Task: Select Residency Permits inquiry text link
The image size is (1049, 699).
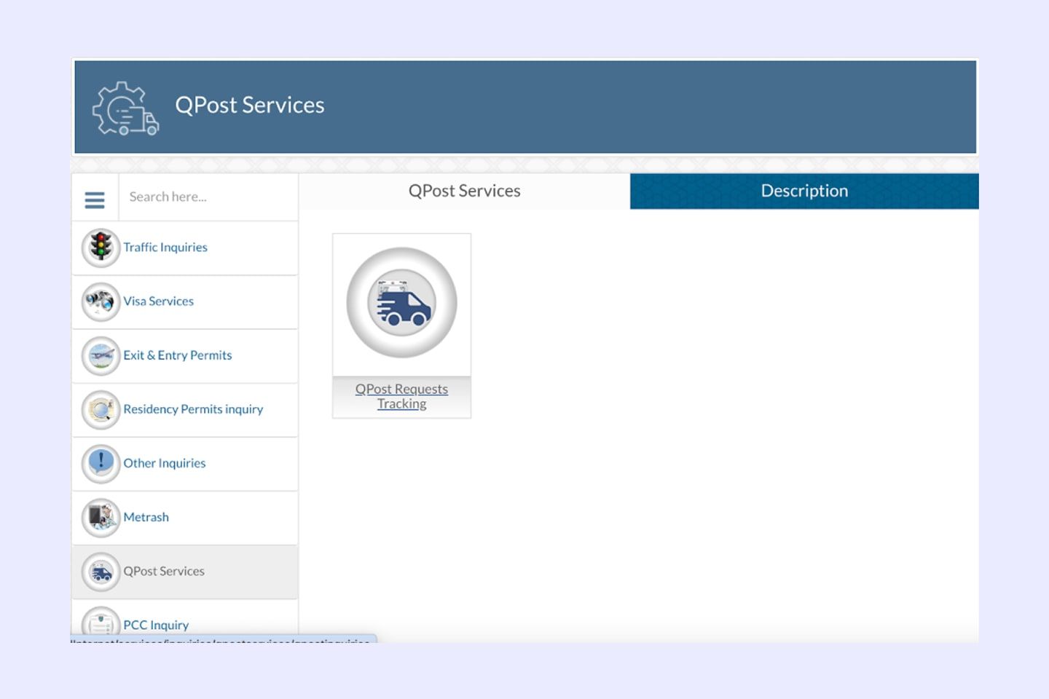Action: pyautogui.click(x=193, y=409)
